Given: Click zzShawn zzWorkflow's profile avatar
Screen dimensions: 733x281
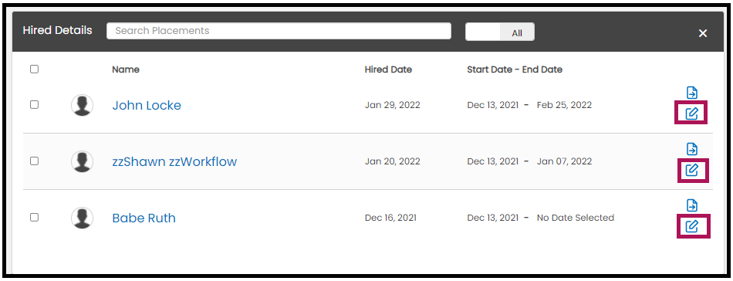Looking at the screenshot, I should click(x=83, y=161).
